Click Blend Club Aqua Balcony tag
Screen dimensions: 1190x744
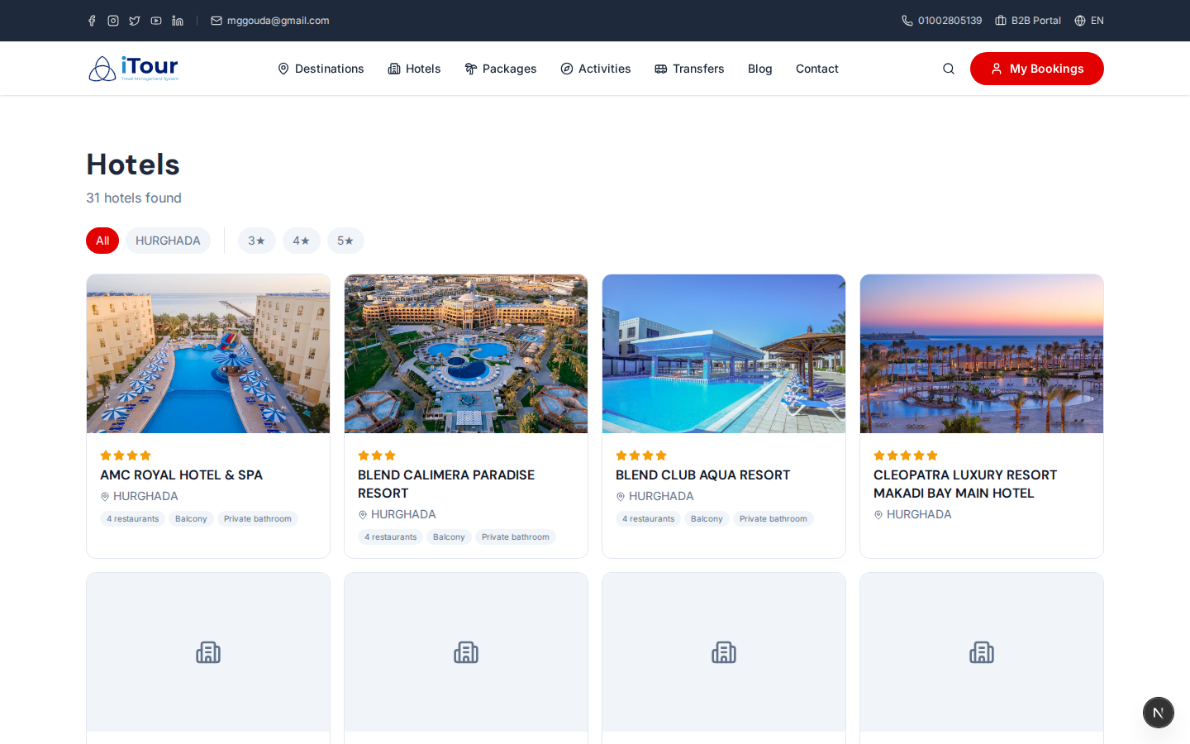(x=707, y=519)
